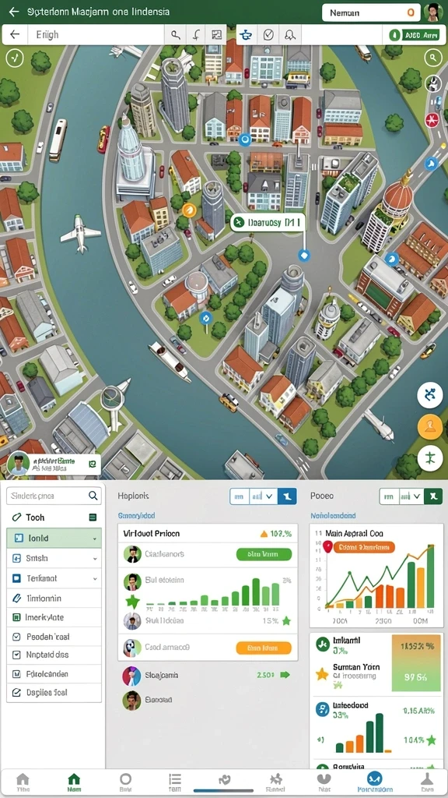The image size is (448, 798).
Task: Open the running-figure tab in bottom bar
Action: point(275,782)
